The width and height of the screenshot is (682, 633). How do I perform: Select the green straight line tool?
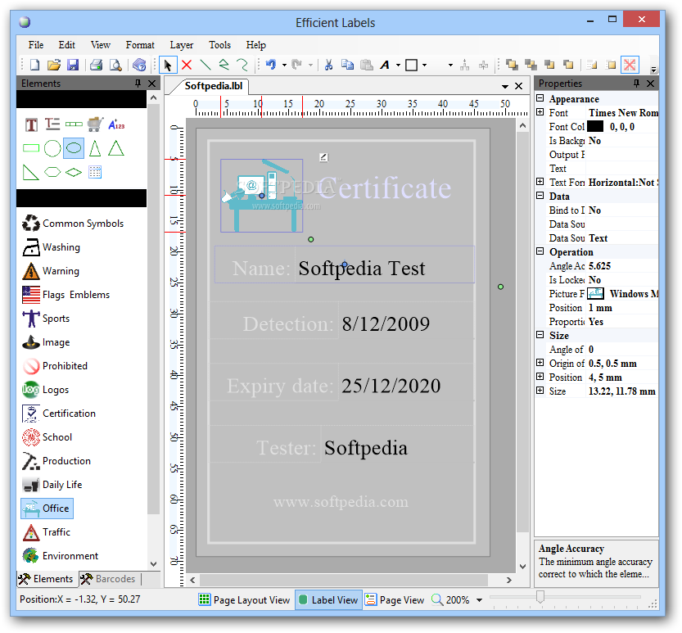click(206, 66)
